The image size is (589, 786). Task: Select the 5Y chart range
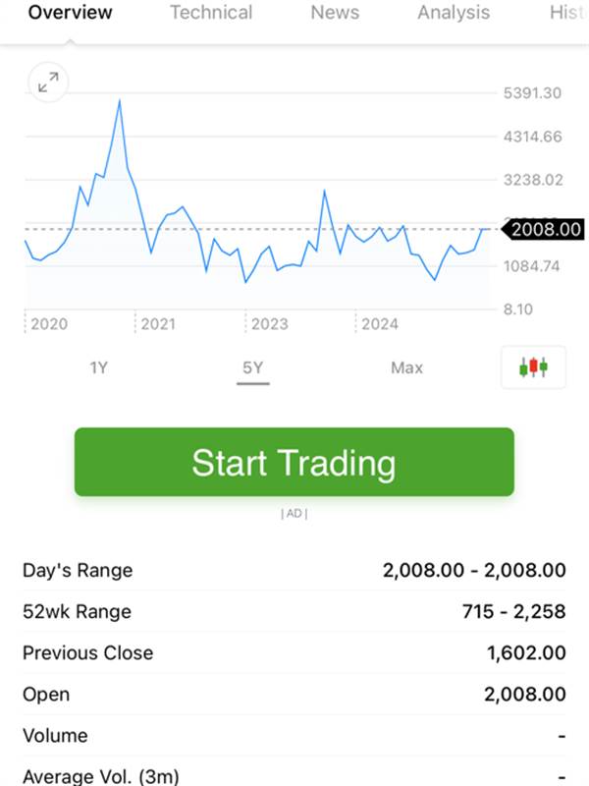253,367
